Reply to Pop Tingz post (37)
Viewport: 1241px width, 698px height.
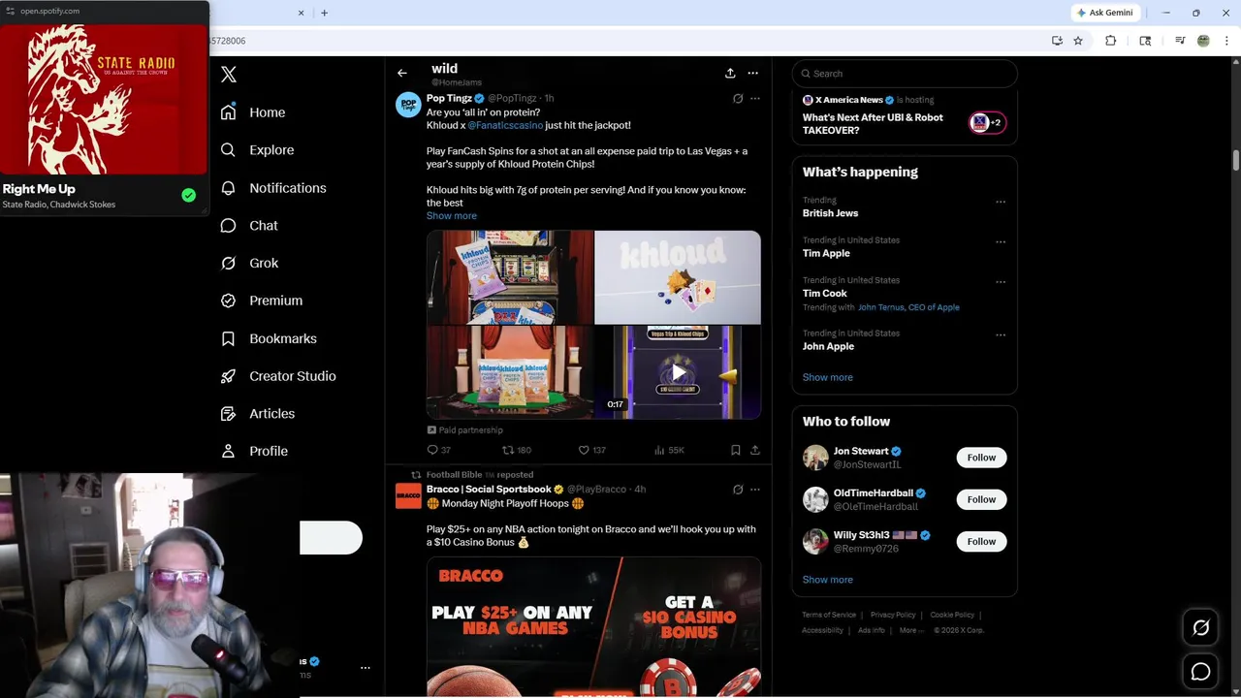(438, 450)
